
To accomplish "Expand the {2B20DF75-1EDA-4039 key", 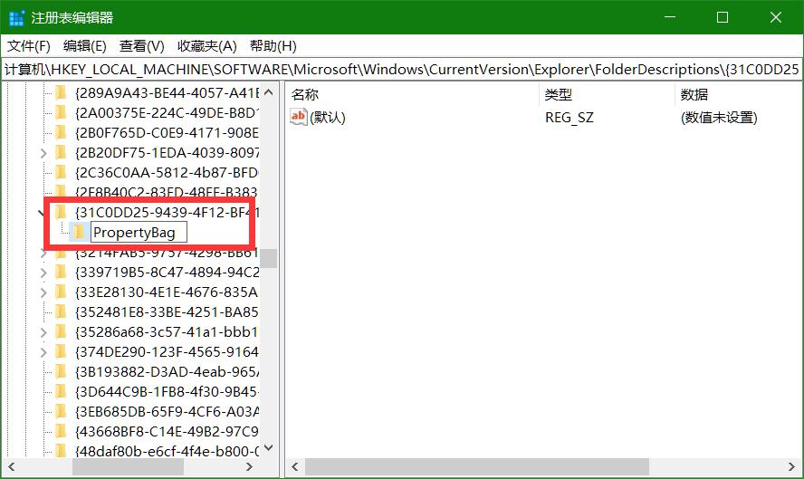I will tap(43, 152).
